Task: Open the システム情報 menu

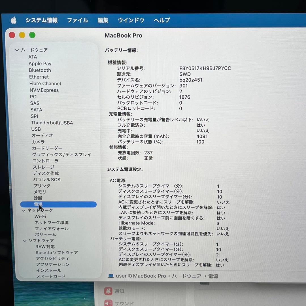Action: 41,20
